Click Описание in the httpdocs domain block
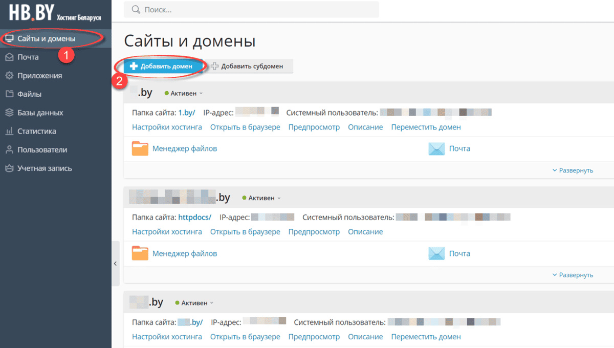Screen dimensions: 614x348 [x=365, y=232]
